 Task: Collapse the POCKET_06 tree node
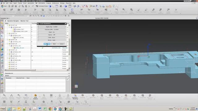7,25
